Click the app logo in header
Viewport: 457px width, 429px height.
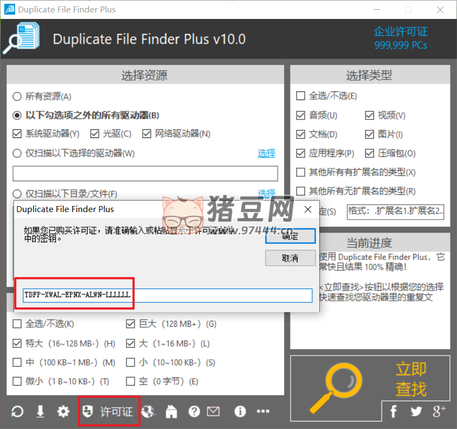[x=22, y=38]
